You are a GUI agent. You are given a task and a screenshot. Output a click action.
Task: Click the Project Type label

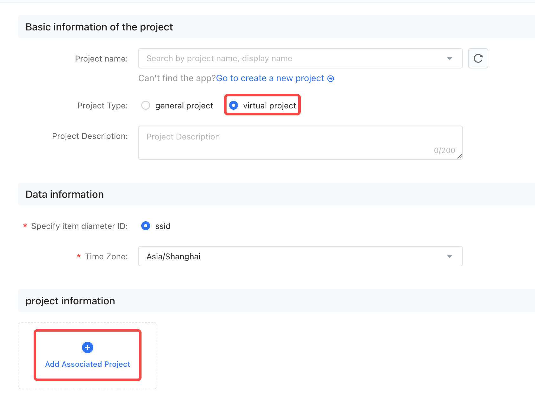click(x=102, y=106)
